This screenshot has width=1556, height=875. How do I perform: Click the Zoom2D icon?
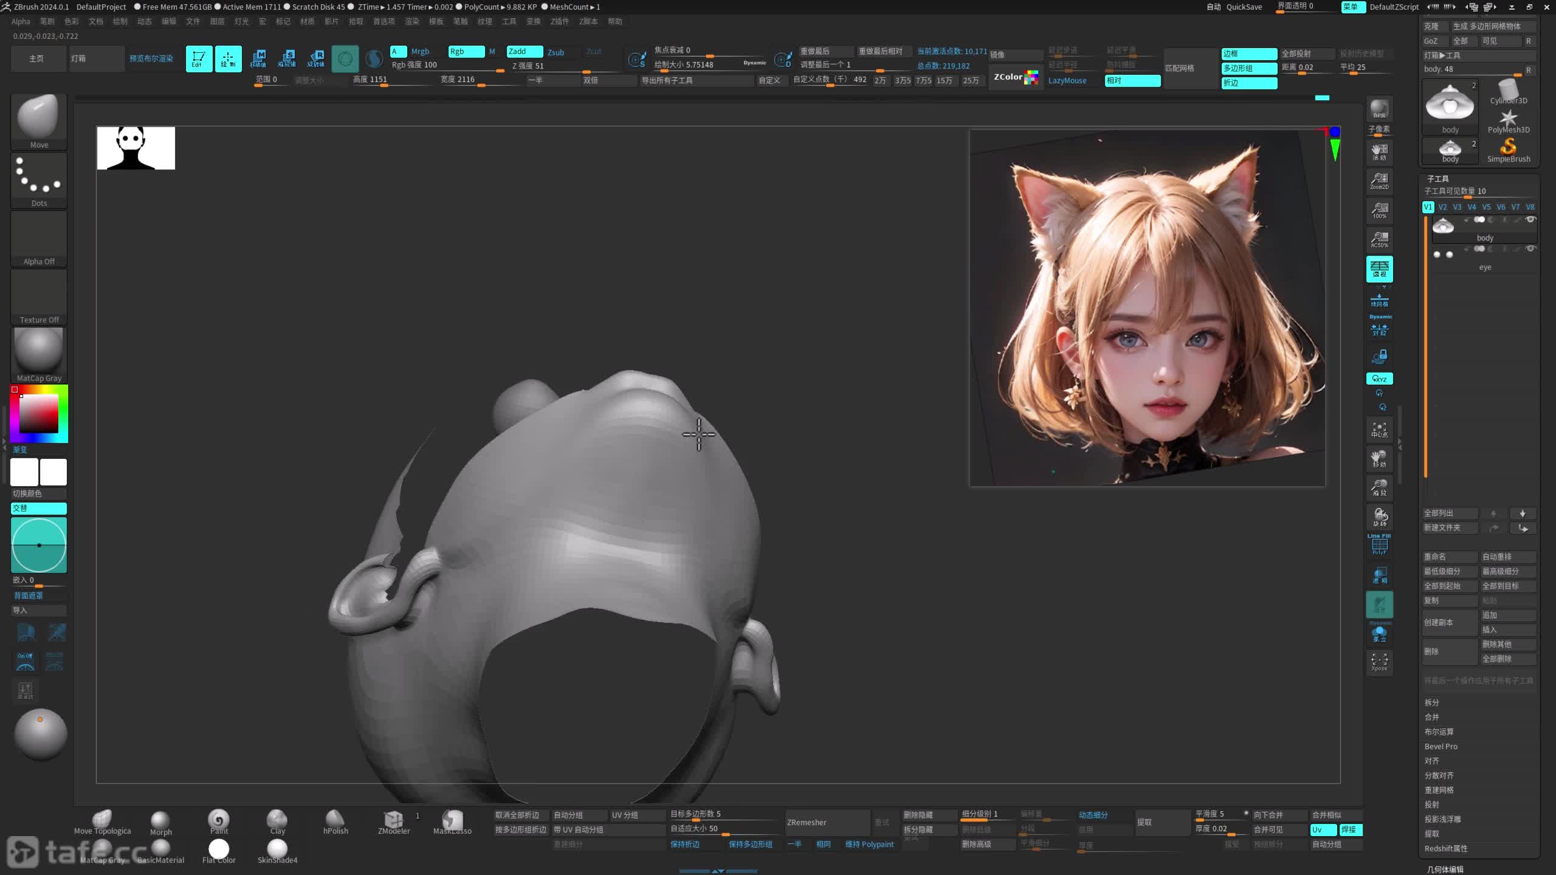point(1379,181)
